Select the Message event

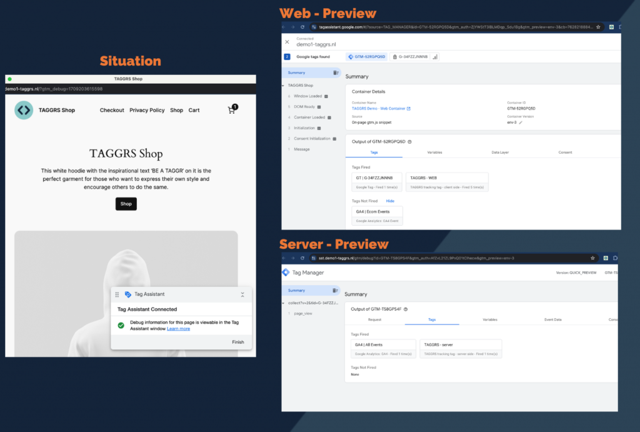click(302, 149)
